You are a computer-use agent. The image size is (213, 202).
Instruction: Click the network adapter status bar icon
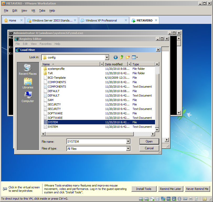(163, 199)
